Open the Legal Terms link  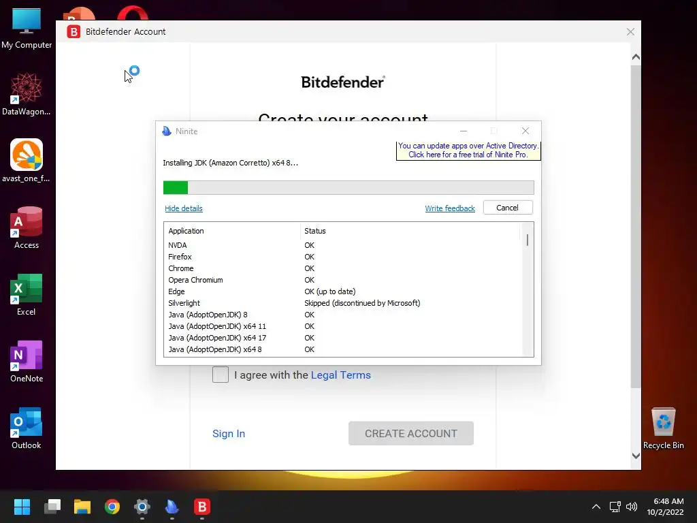tap(340, 375)
